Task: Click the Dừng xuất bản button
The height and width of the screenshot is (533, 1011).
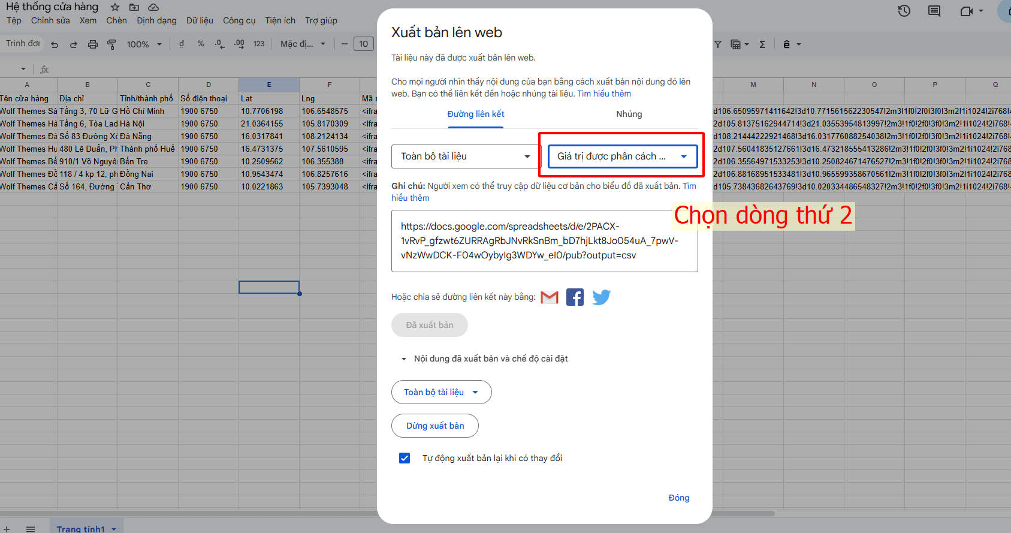Action: 435,426
